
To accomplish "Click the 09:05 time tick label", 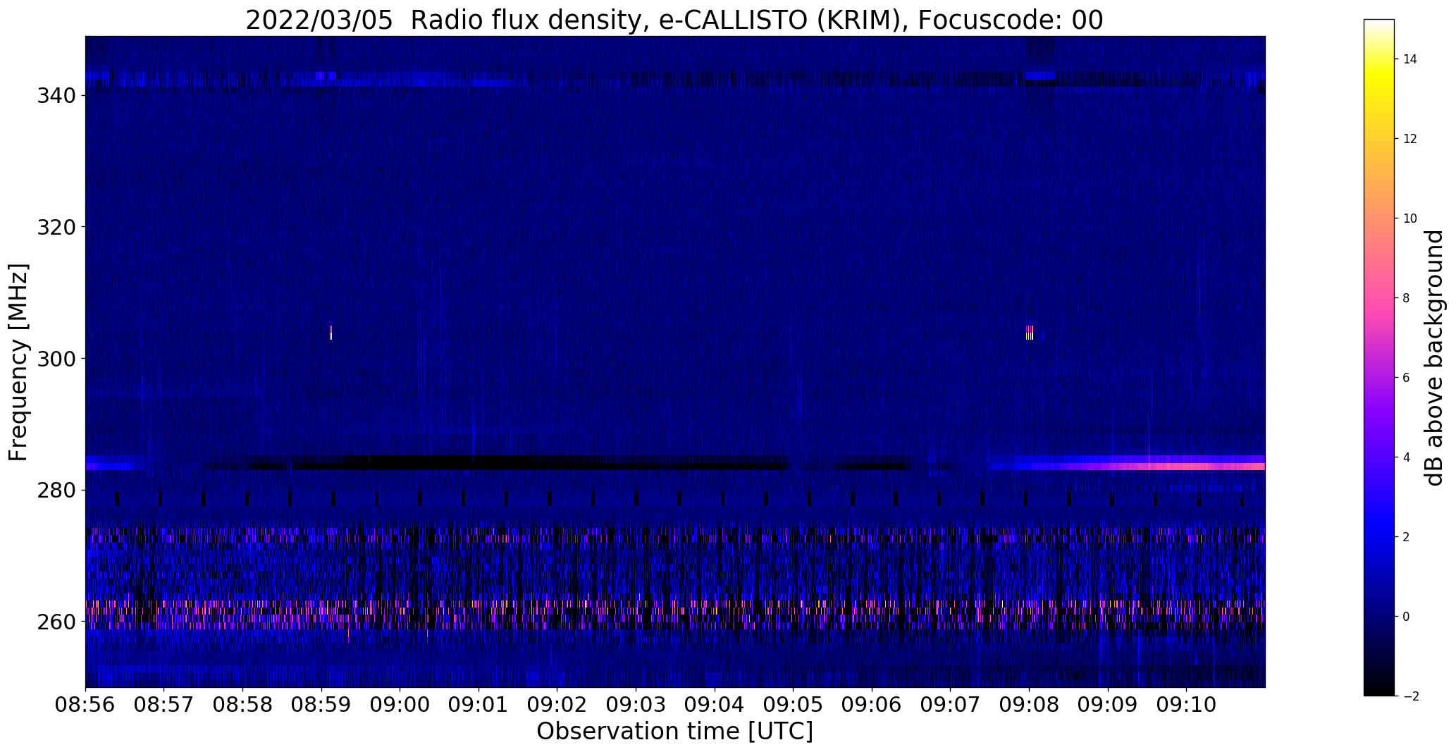I will click(x=794, y=705).
